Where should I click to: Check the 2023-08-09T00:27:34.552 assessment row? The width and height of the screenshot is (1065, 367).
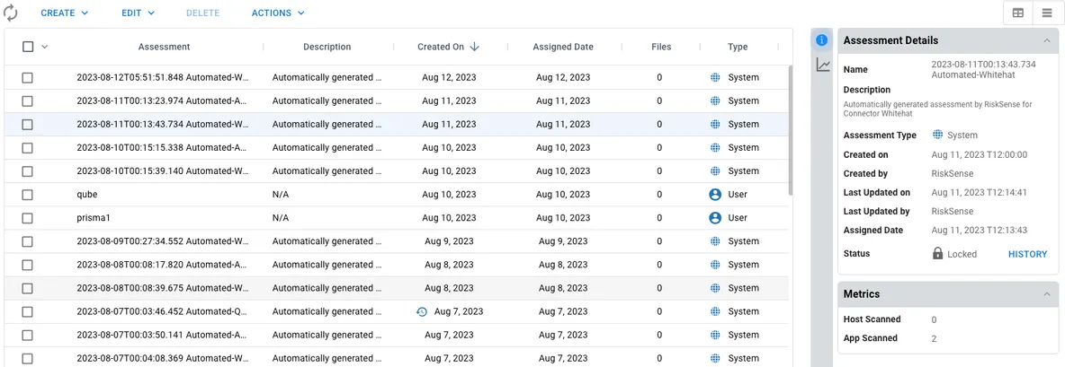point(27,241)
